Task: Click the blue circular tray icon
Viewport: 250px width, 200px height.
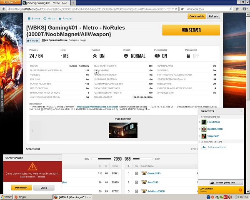Action: tap(208, 197)
